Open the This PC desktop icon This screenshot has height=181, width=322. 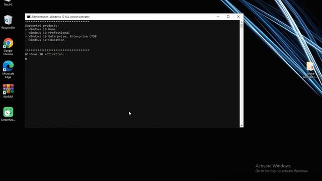click(8, 3)
